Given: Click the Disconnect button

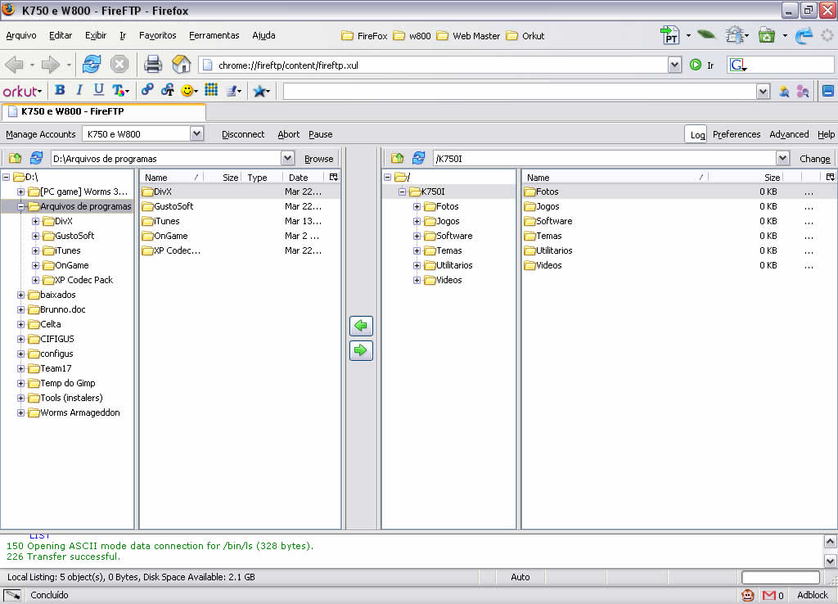Looking at the screenshot, I should coord(243,134).
